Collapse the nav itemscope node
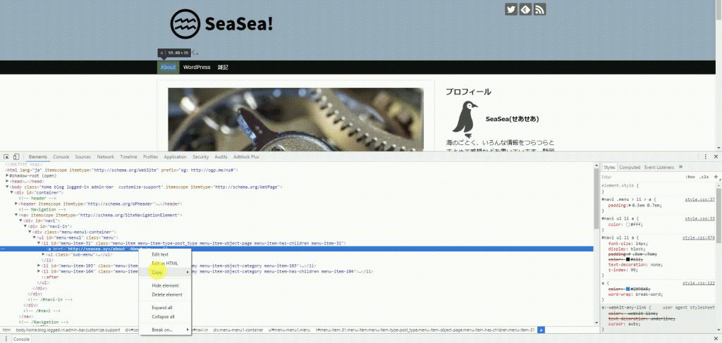The height and width of the screenshot is (343, 722). (x=17, y=215)
